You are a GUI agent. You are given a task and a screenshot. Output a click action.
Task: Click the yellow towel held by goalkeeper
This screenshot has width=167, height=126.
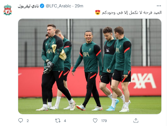59,52
